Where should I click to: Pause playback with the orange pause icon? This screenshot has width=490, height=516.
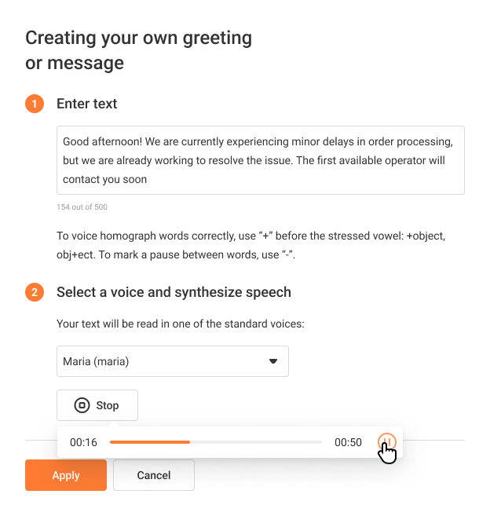386,442
